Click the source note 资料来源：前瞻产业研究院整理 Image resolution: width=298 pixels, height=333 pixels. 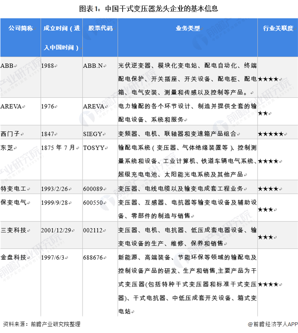(x=42, y=324)
